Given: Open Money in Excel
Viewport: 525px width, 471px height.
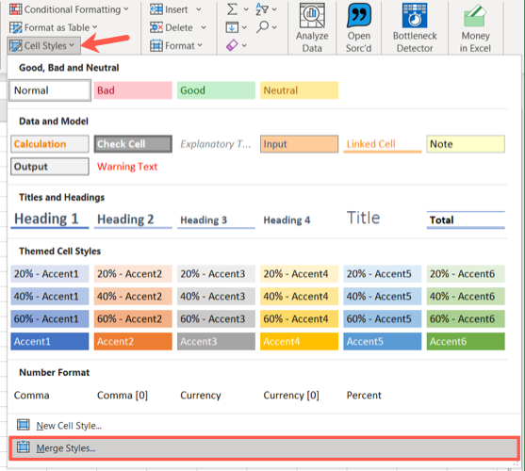Looking at the screenshot, I should click(x=475, y=27).
